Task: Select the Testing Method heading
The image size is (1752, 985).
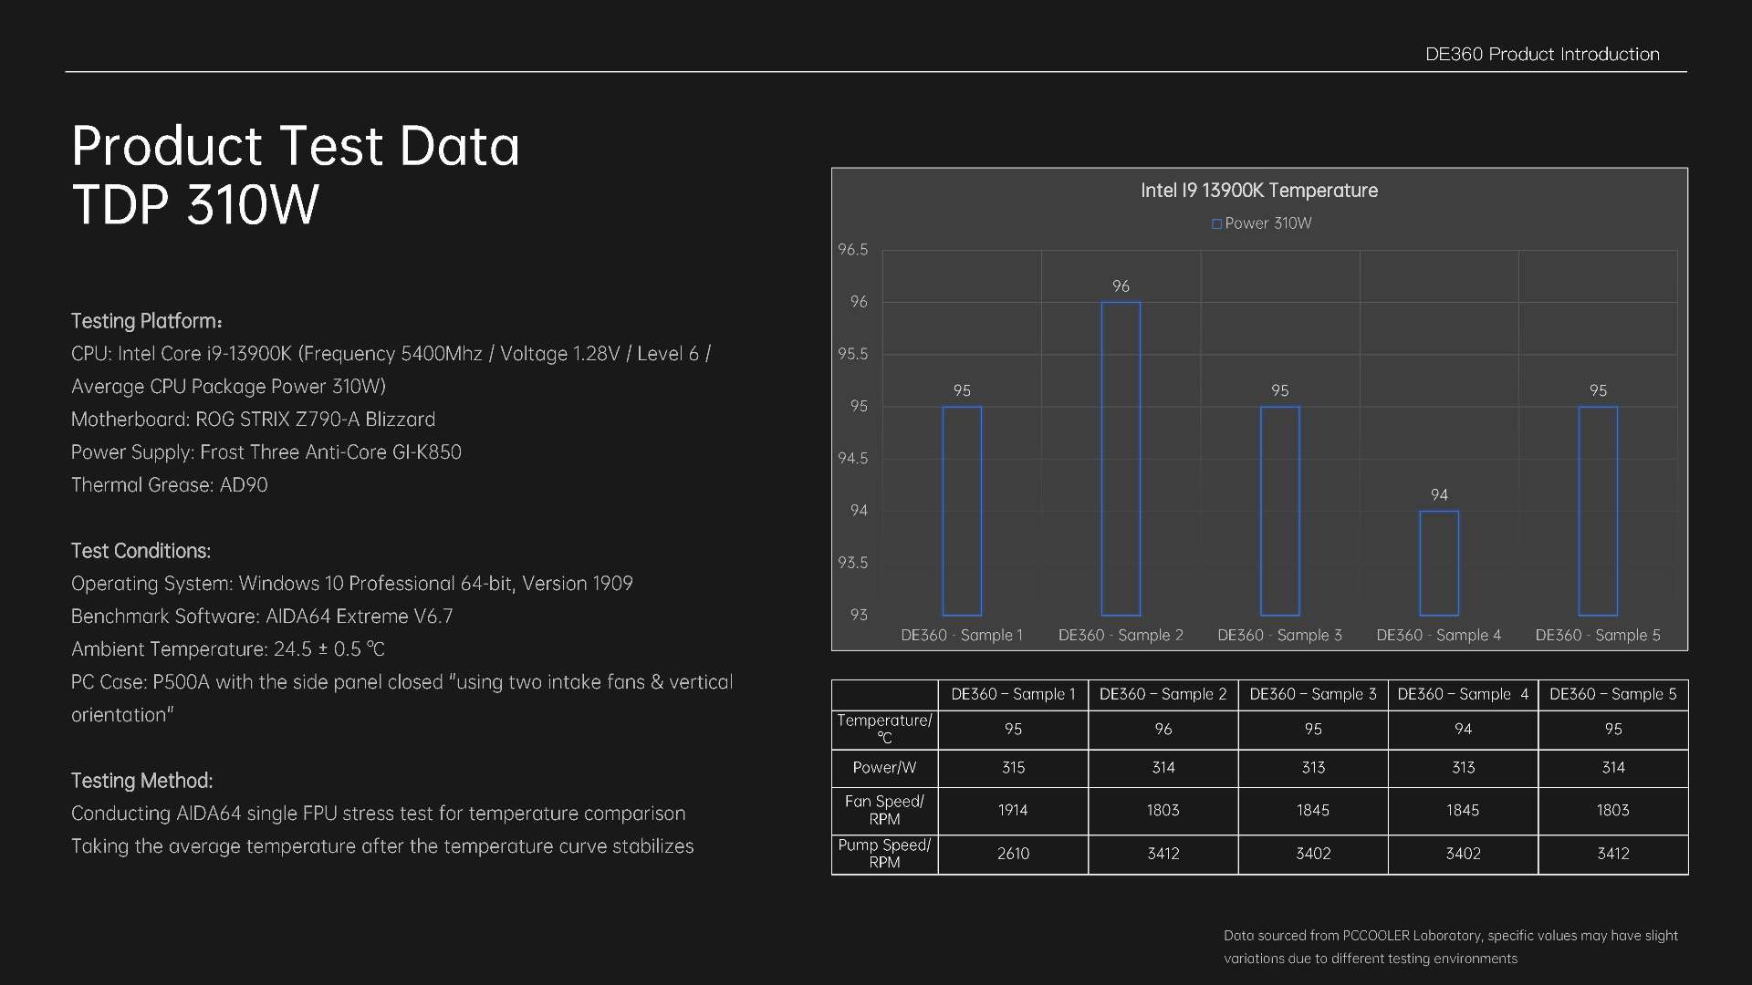Action: click(141, 781)
